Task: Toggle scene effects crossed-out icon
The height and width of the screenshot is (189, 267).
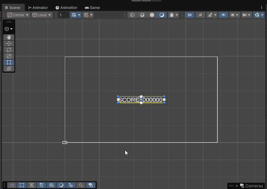Action: 210,15
